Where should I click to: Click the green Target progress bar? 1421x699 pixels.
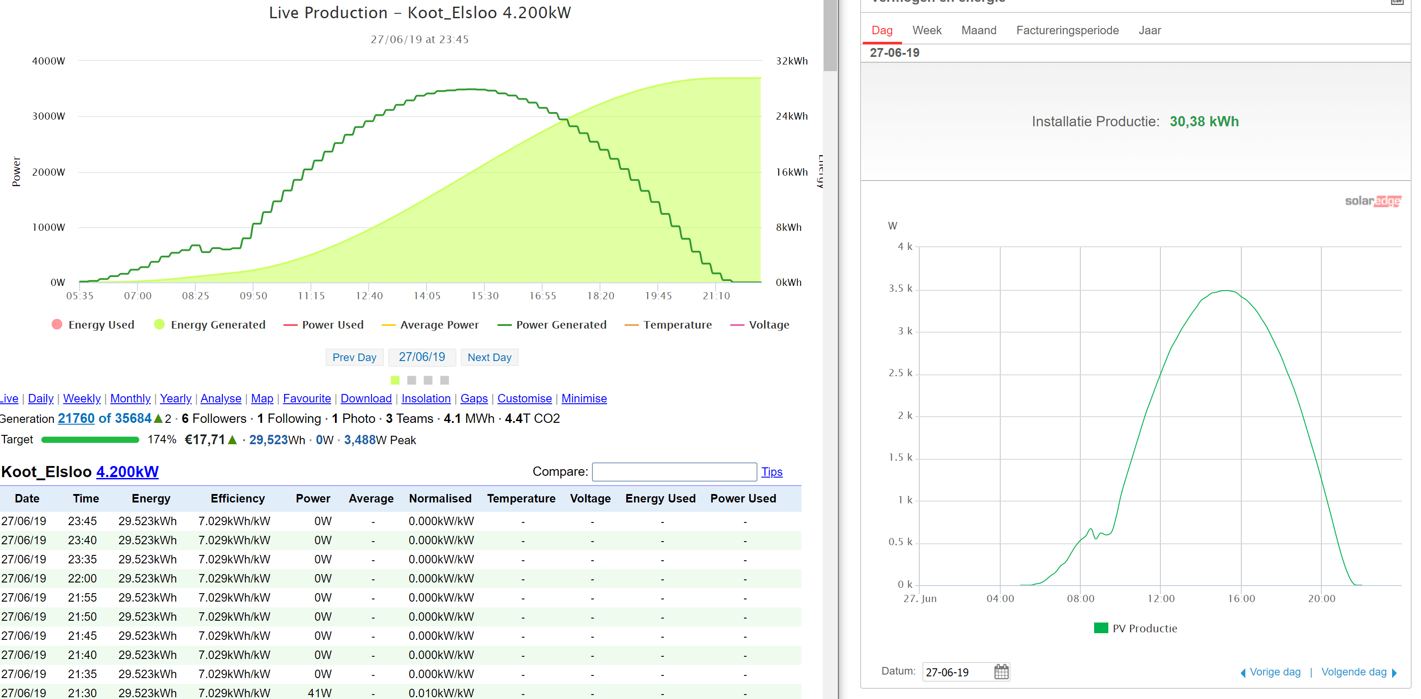point(90,440)
